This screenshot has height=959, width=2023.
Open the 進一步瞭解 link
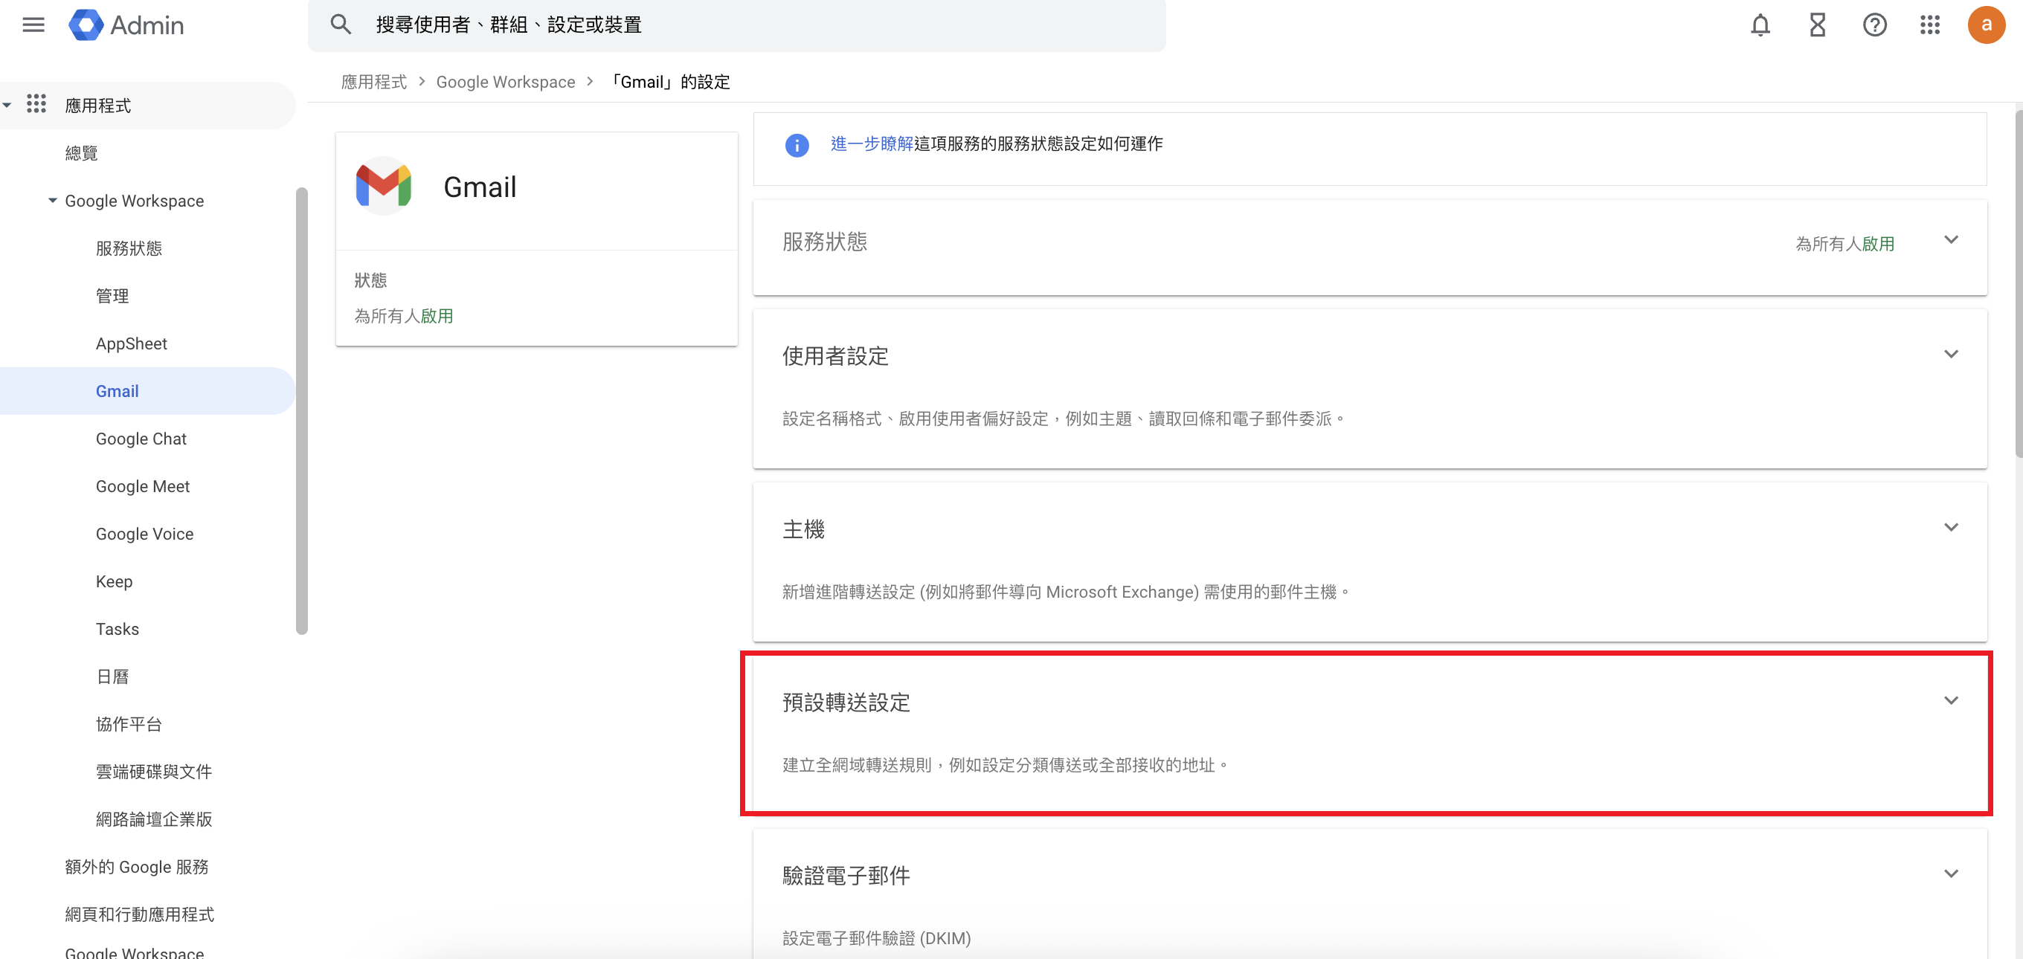coord(872,143)
